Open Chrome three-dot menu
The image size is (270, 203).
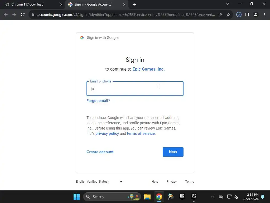click(x=264, y=15)
